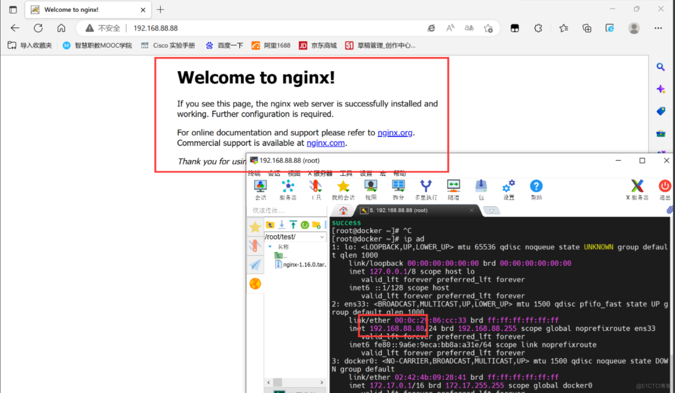Toggle the X 服务器 icon in MobaXterm
Image resolution: width=675 pixels, height=393 pixels.
coord(637,190)
